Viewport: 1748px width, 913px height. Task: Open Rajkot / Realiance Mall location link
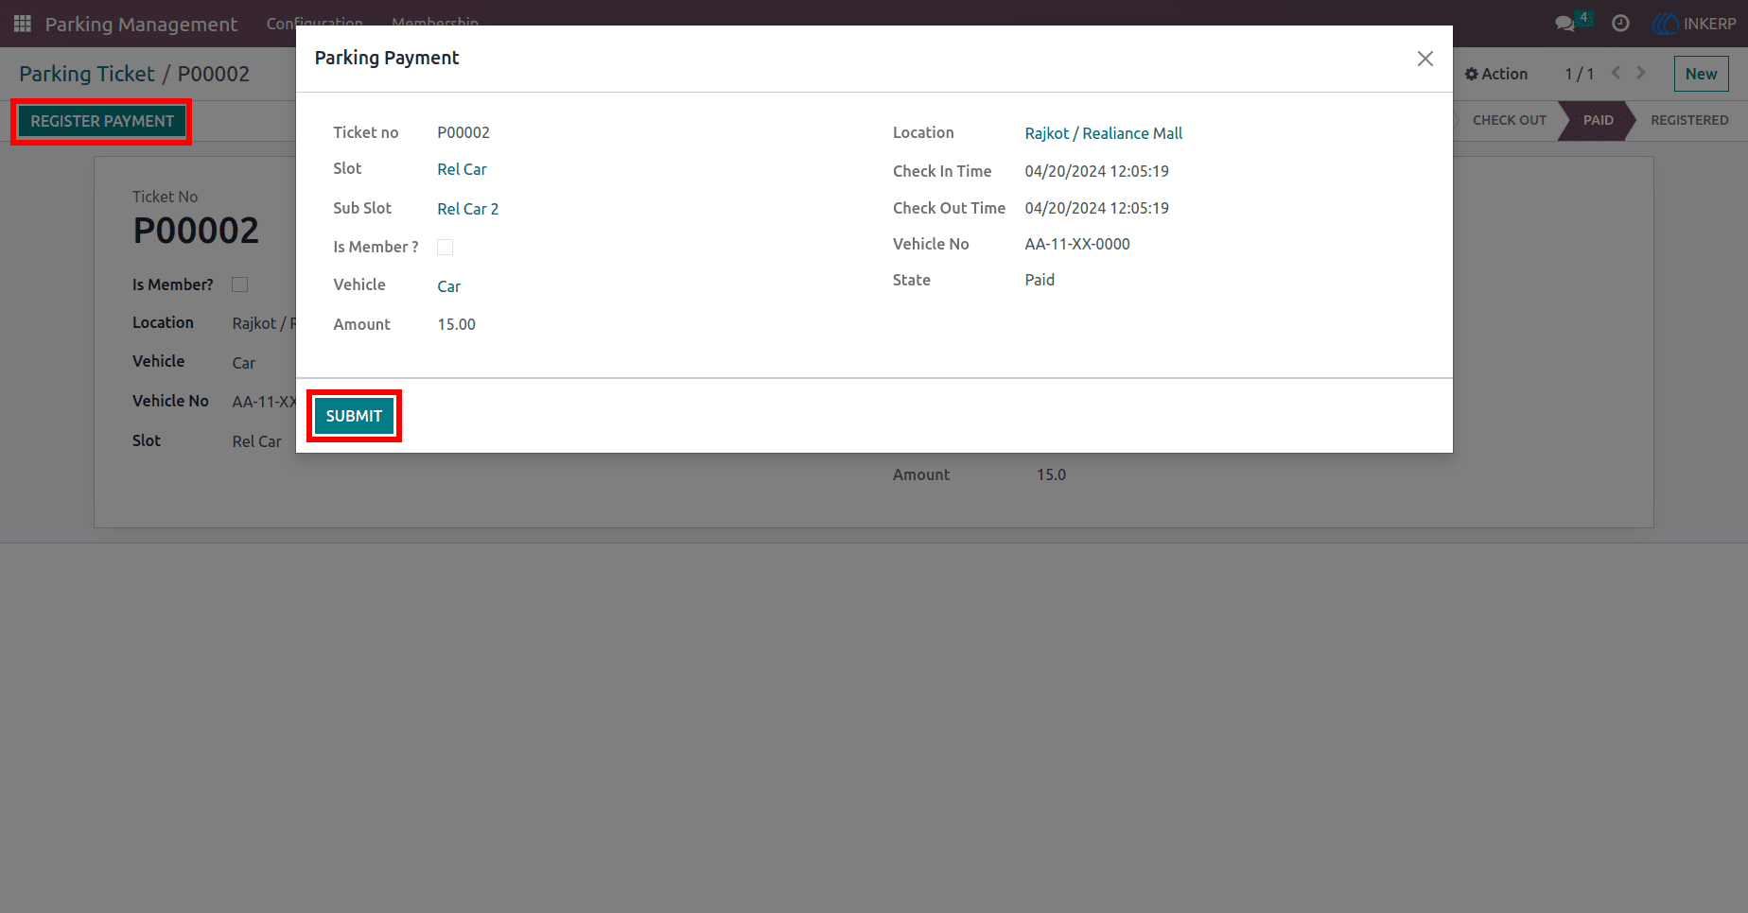(x=1103, y=133)
